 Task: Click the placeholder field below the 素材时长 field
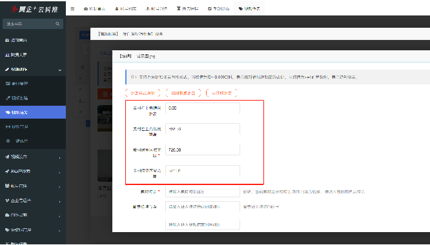[x=203, y=207]
